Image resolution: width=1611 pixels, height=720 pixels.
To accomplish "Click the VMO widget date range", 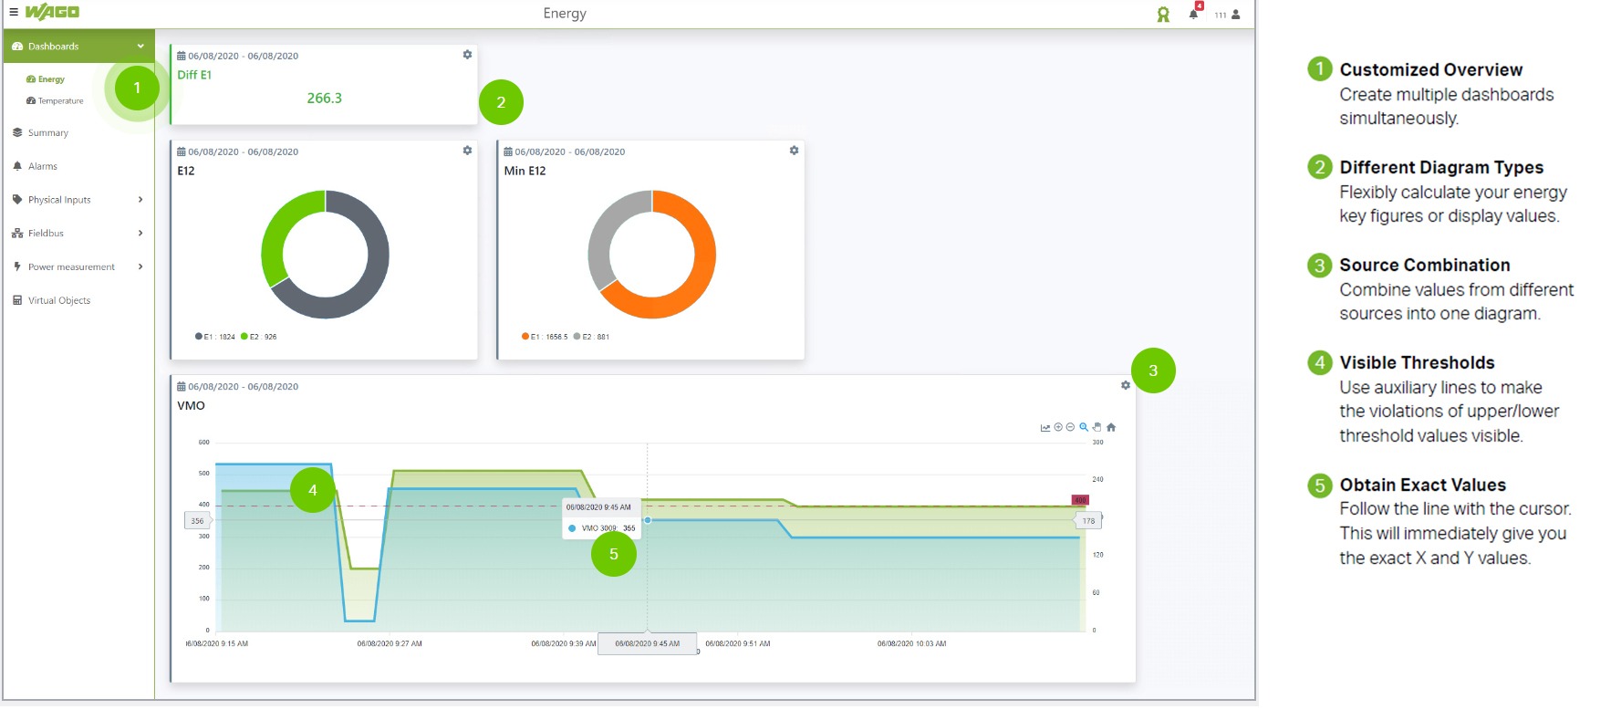I will coord(244,386).
